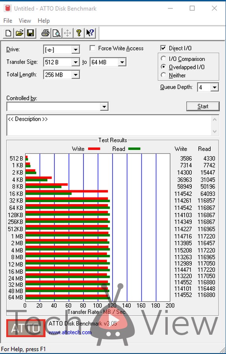
Task: Activate the context help arrow-question icon
Action: pos(90,33)
